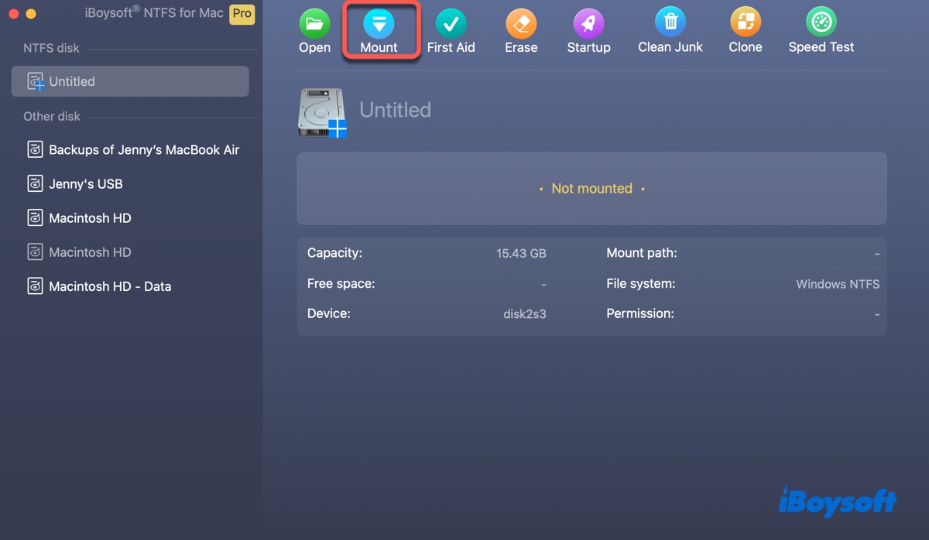Select the first Macintosh HD volume
The height and width of the screenshot is (540, 929).
click(90, 218)
